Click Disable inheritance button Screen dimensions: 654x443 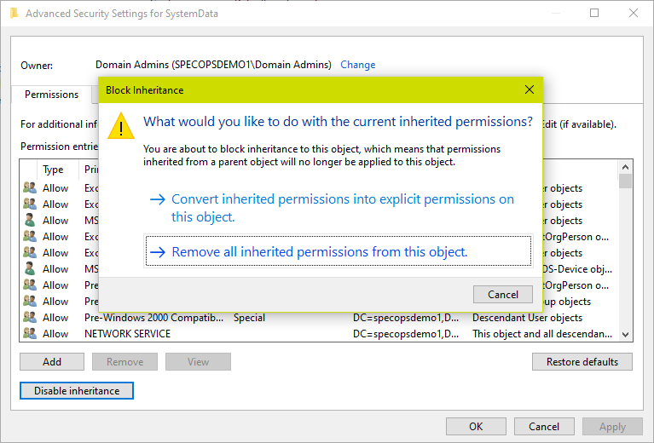pyautogui.click(x=77, y=390)
